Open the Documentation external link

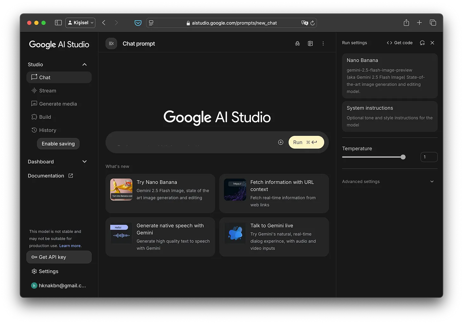[50, 176]
